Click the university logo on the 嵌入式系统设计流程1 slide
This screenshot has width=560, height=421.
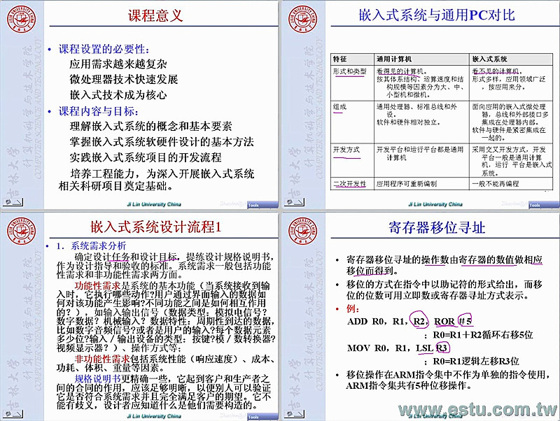click(22, 231)
